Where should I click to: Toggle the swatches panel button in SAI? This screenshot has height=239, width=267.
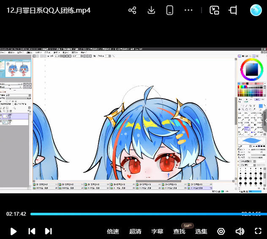pos(254,56)
